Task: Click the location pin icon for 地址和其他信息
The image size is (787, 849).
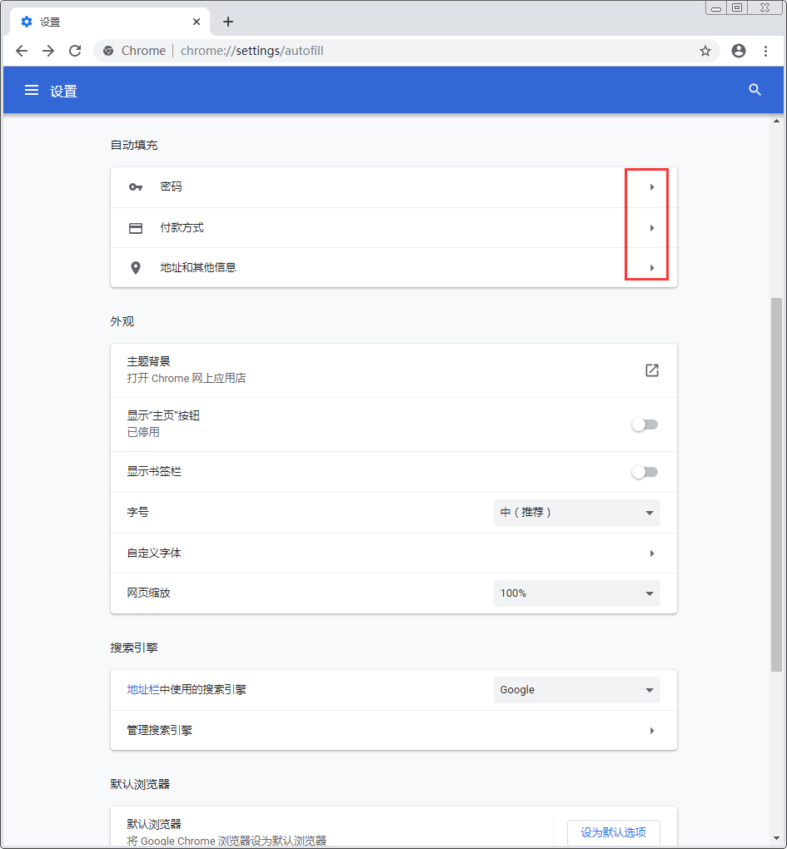Action: (x=136, y=267)
